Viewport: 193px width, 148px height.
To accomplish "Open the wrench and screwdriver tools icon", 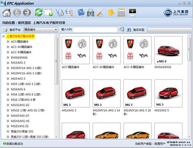I will (100, 12).
